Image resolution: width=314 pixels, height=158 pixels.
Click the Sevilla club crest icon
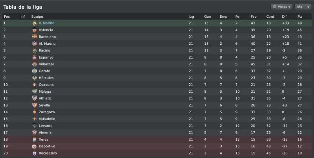coord(35,105)
